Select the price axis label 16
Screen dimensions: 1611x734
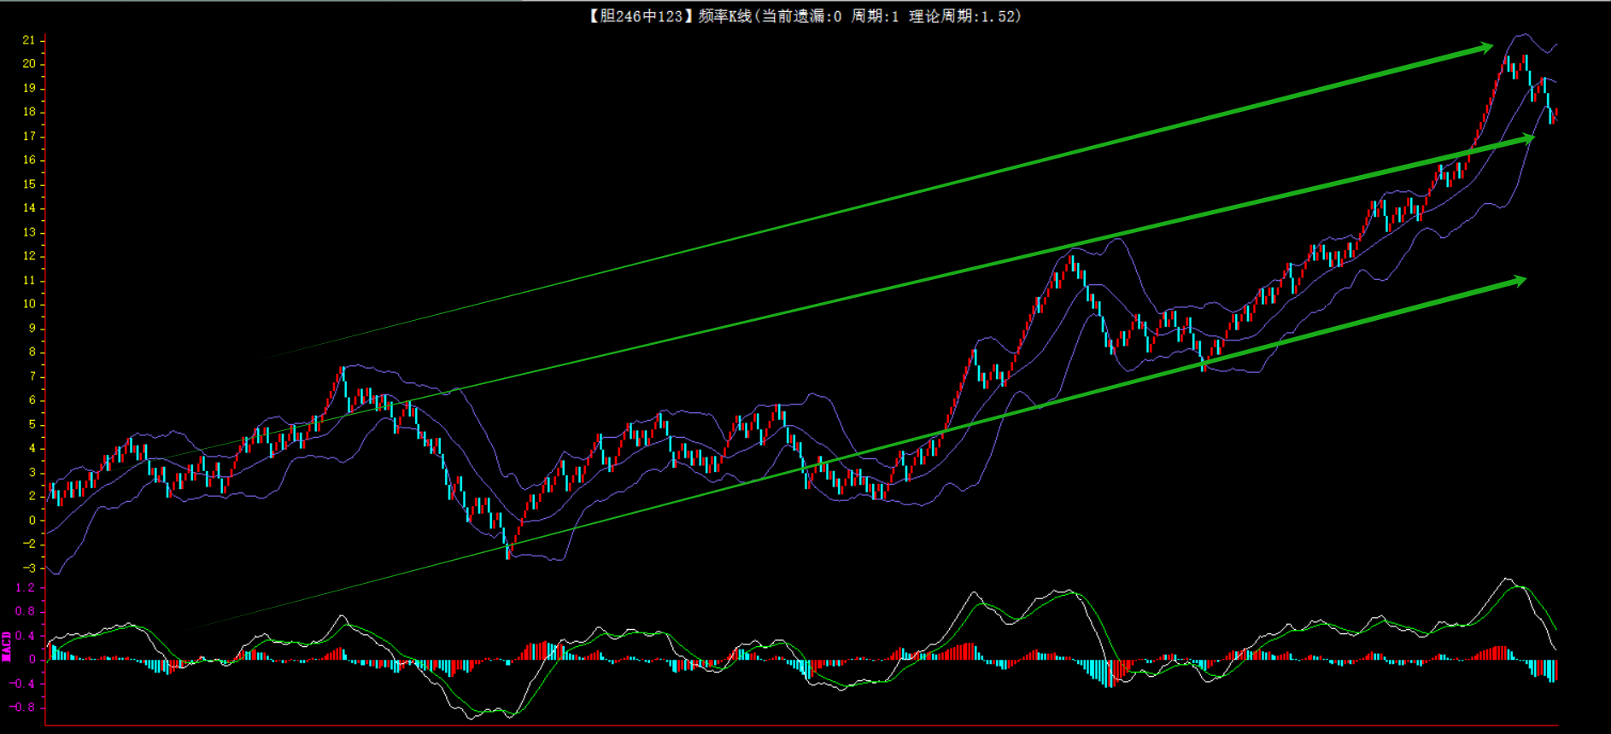point(29,160)
